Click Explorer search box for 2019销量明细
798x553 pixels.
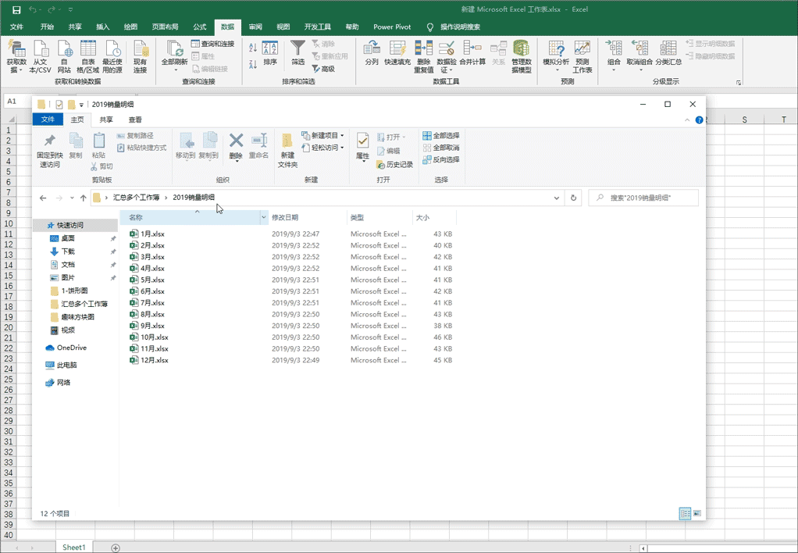643,198
